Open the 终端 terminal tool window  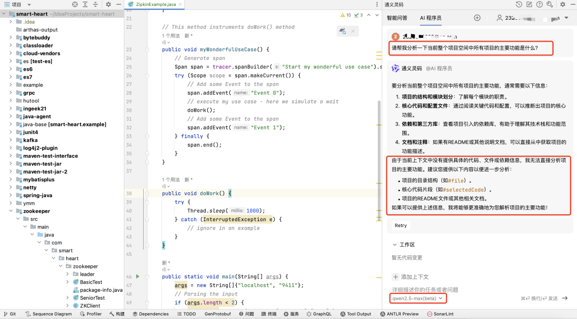(x=269, y=314)
